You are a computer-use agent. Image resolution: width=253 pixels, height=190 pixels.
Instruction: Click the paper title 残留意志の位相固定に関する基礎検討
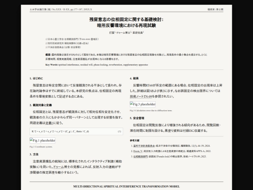[126, 20]
